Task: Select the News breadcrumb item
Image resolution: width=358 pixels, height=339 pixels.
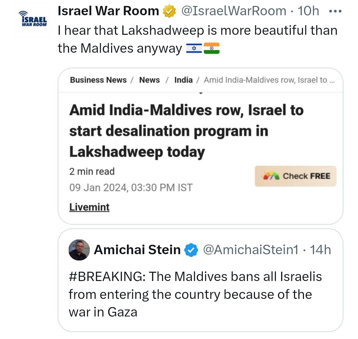Action: point(149,80)
